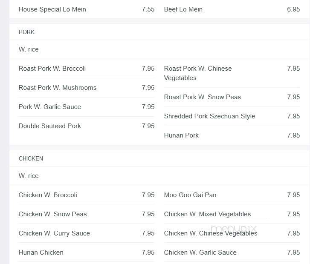
Task: Select Hunan Chicken item
Action: click(41, 253)
